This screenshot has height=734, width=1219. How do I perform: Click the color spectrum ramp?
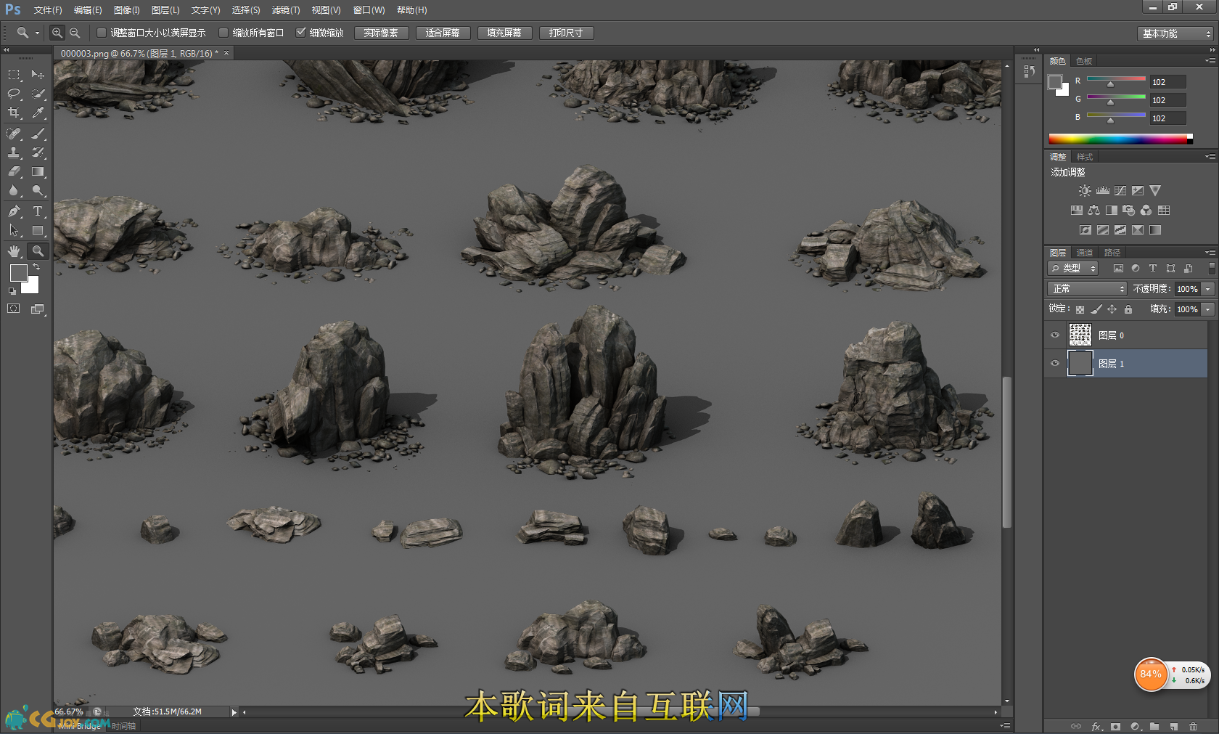1120,139
